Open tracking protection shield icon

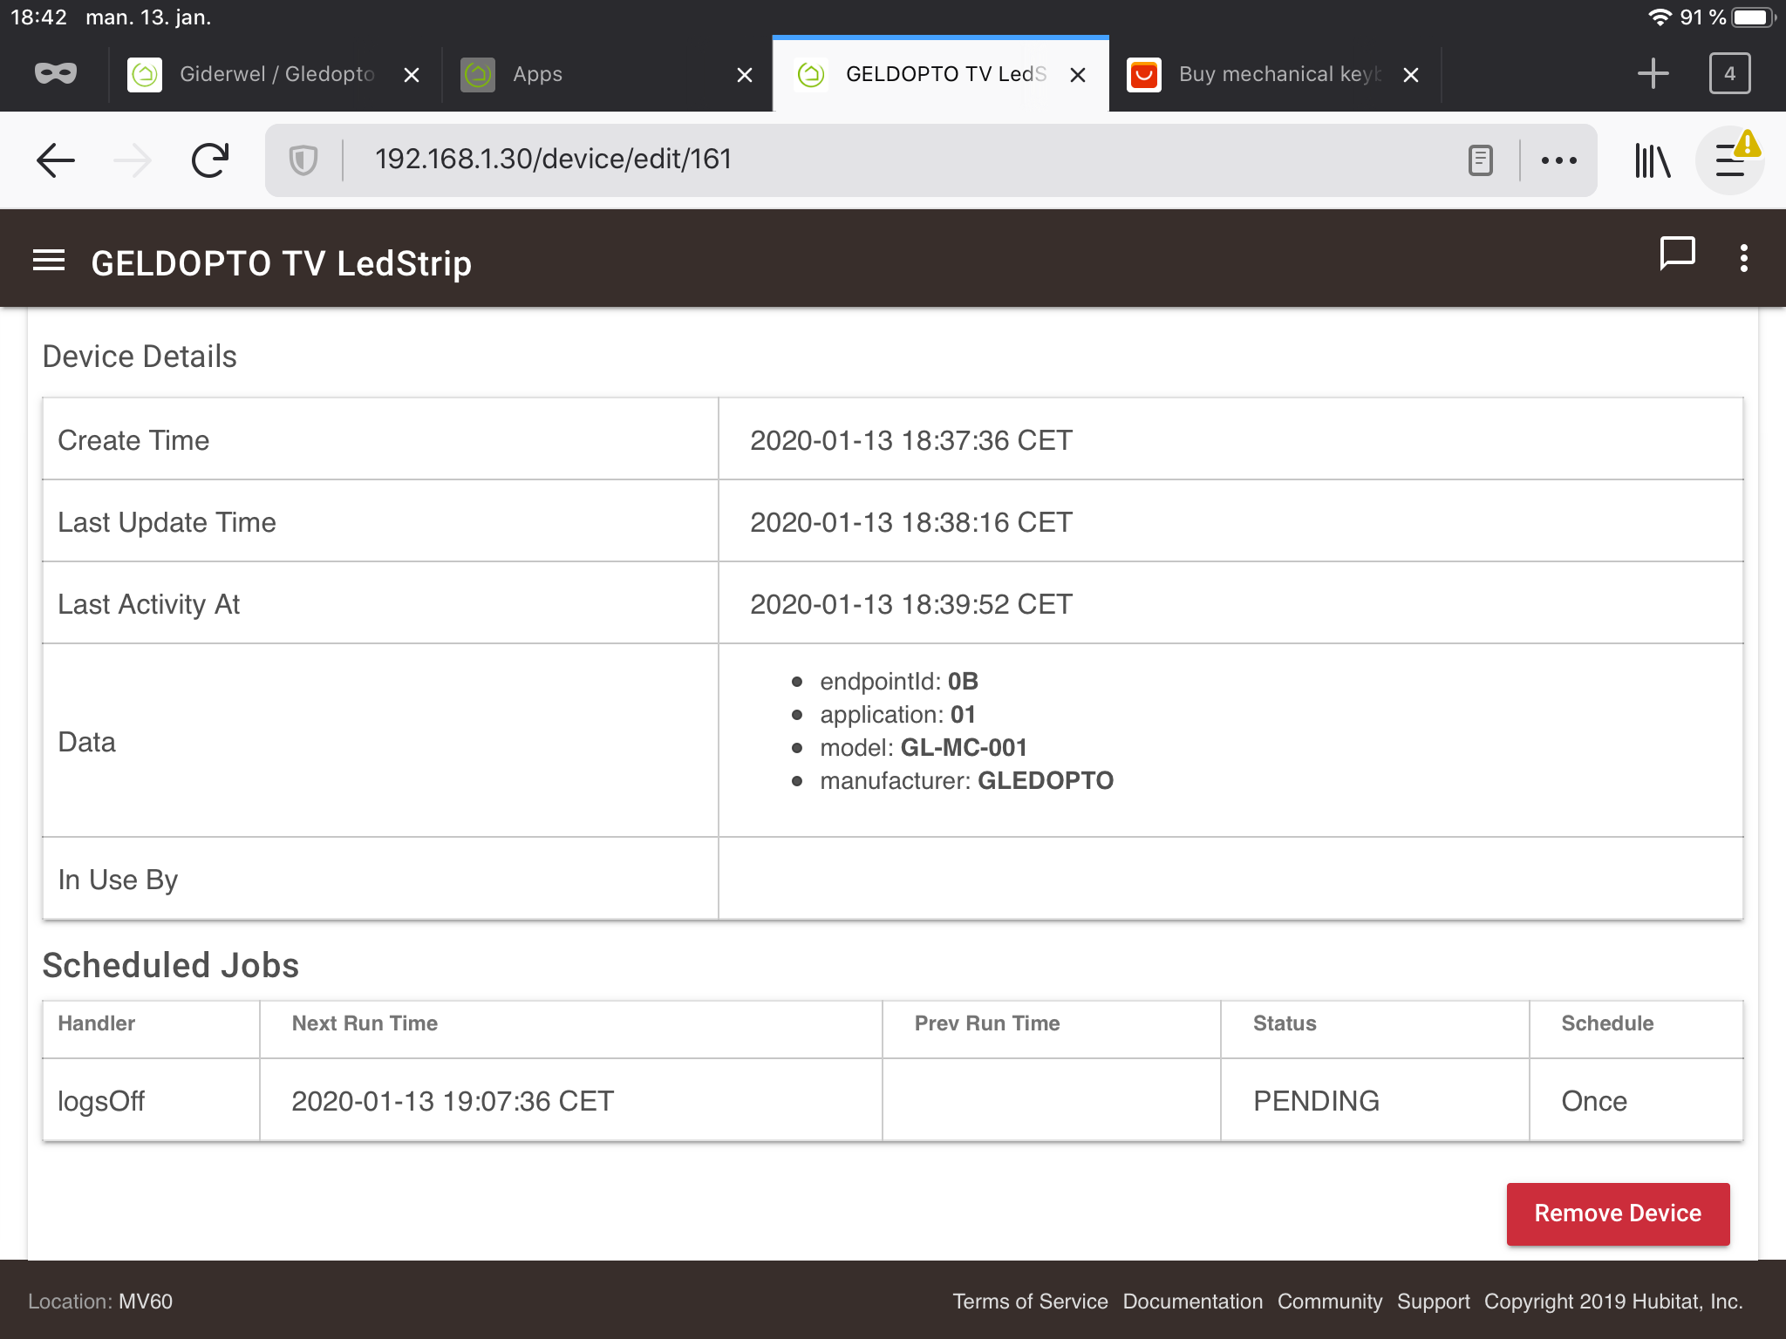click(x=303, y=160)
